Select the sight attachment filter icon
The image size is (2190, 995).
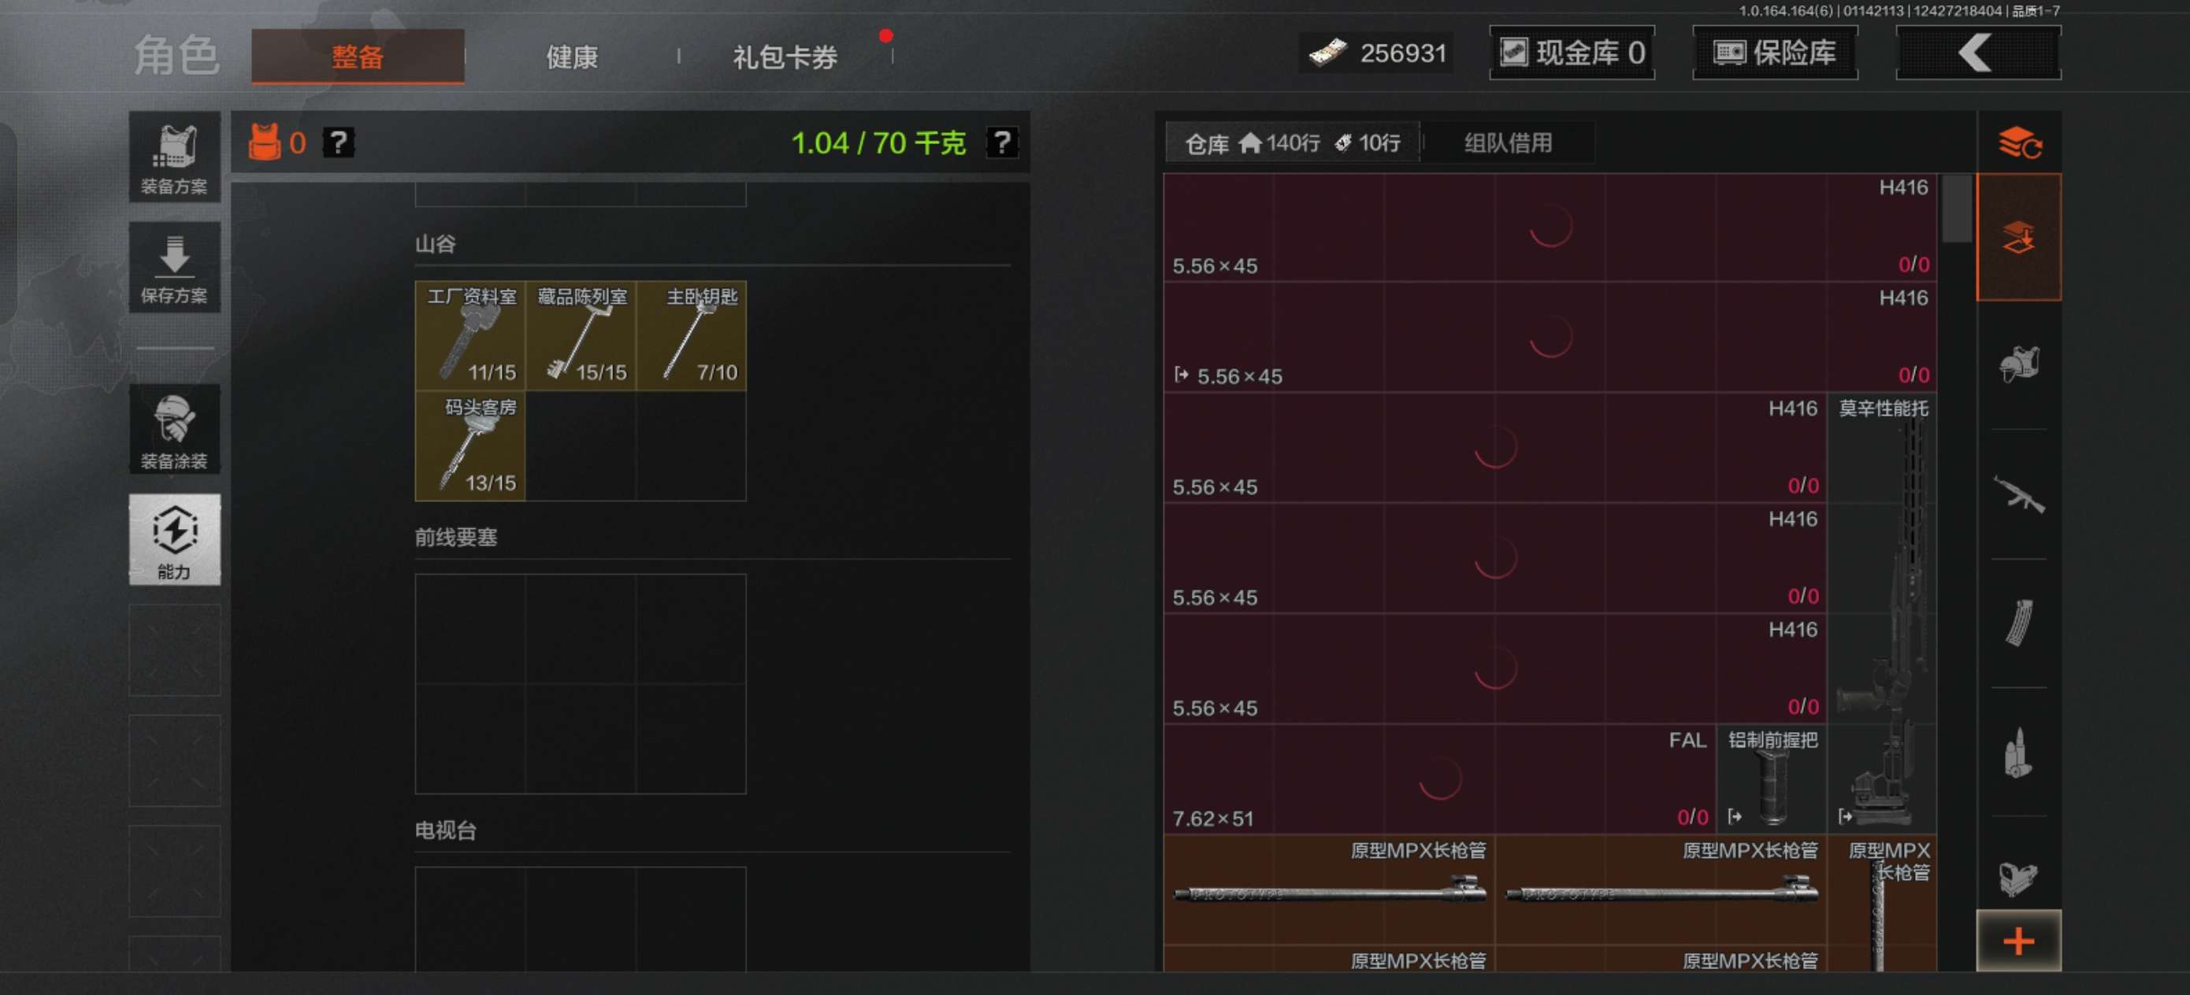2018,877
